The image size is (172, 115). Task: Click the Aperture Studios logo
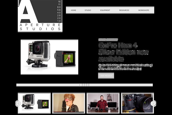40,16
